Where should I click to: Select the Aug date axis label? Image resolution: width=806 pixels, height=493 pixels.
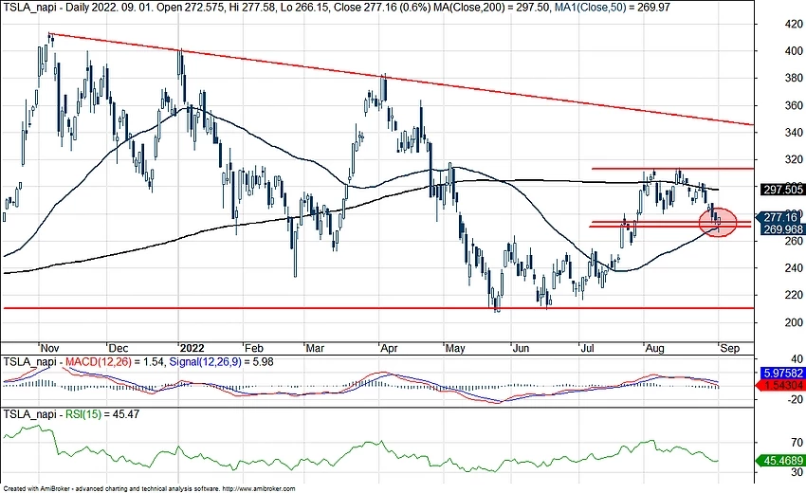654,349
